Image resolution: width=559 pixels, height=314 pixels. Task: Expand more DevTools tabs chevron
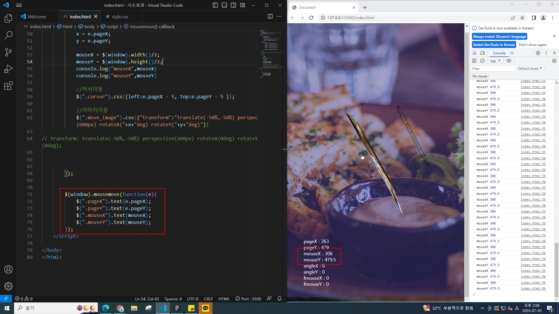(x=512, y=53)
